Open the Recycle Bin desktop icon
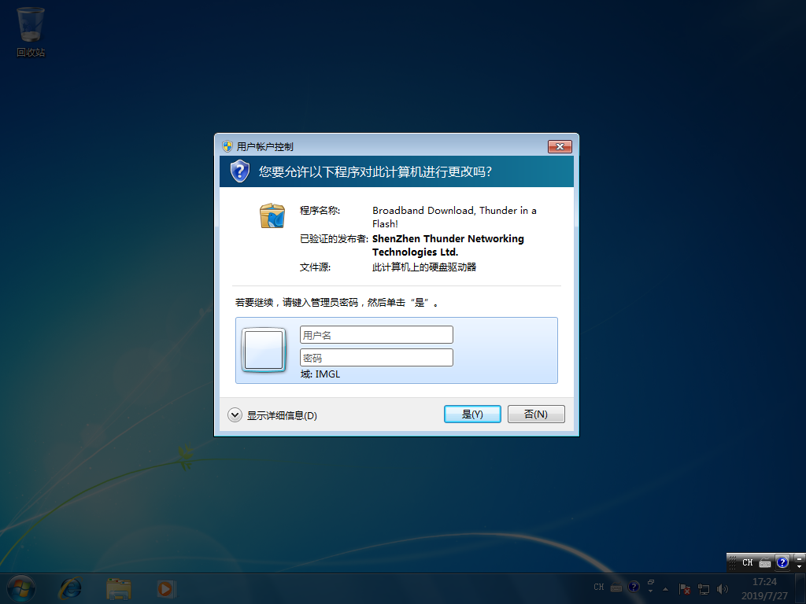Image resolution: width=806 pixels, height=604 pixels. [x=31, y=31]
